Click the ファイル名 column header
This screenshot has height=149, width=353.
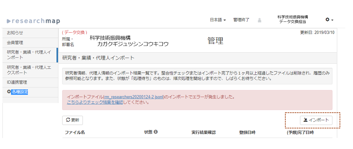(x=75, y=132)
